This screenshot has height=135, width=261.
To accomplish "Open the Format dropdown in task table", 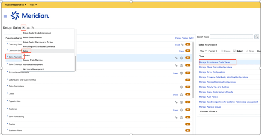I will tap(213, 51).
